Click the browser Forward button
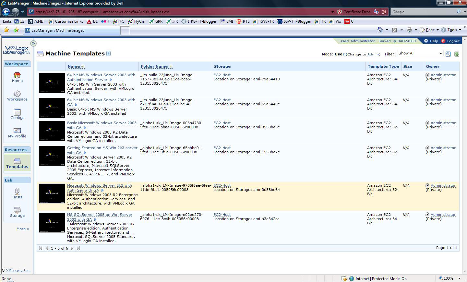 [15, 12]
